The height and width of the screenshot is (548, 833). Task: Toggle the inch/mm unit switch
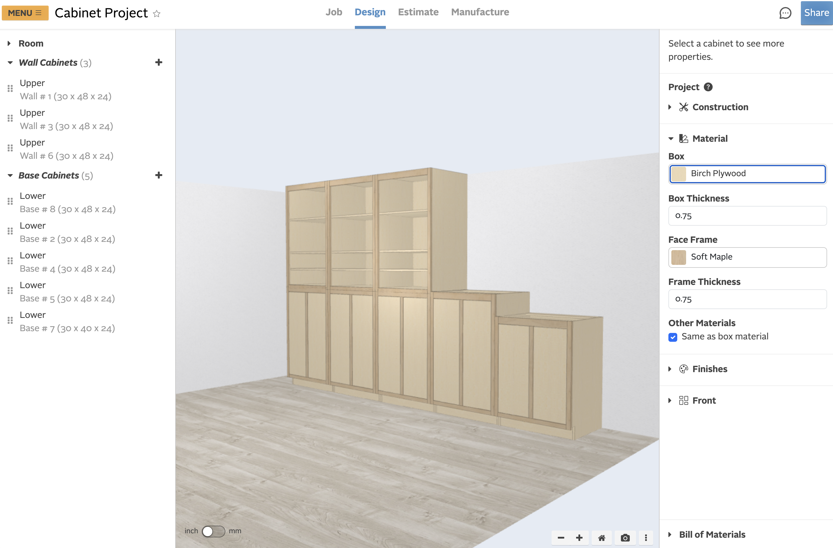(x=213, y=531)
